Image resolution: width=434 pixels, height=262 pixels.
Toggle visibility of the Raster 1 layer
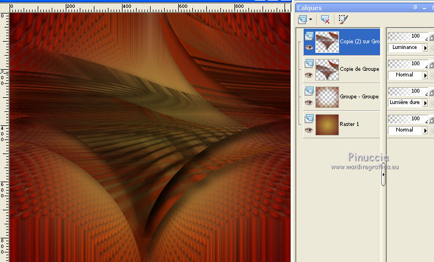pyautogui.click(x=309, y=130)
